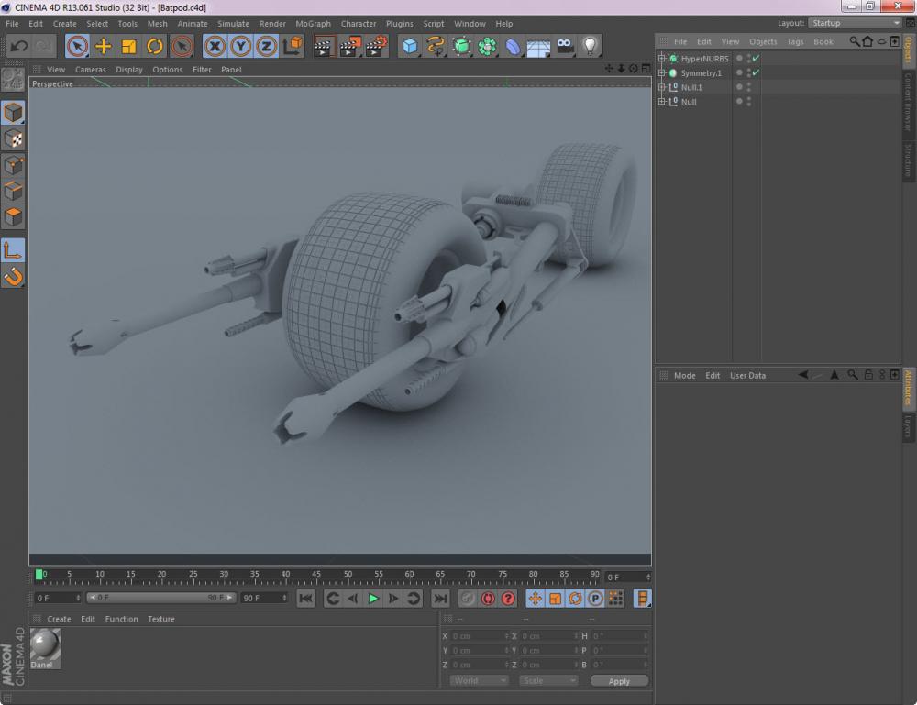Switch to Edges mode
917x705 pixels.
pyautogui.click(x=13, y=192)
